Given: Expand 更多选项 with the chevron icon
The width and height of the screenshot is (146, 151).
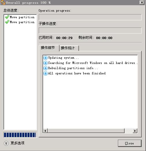Looking at the screenshot, I should tap(6, 143).
